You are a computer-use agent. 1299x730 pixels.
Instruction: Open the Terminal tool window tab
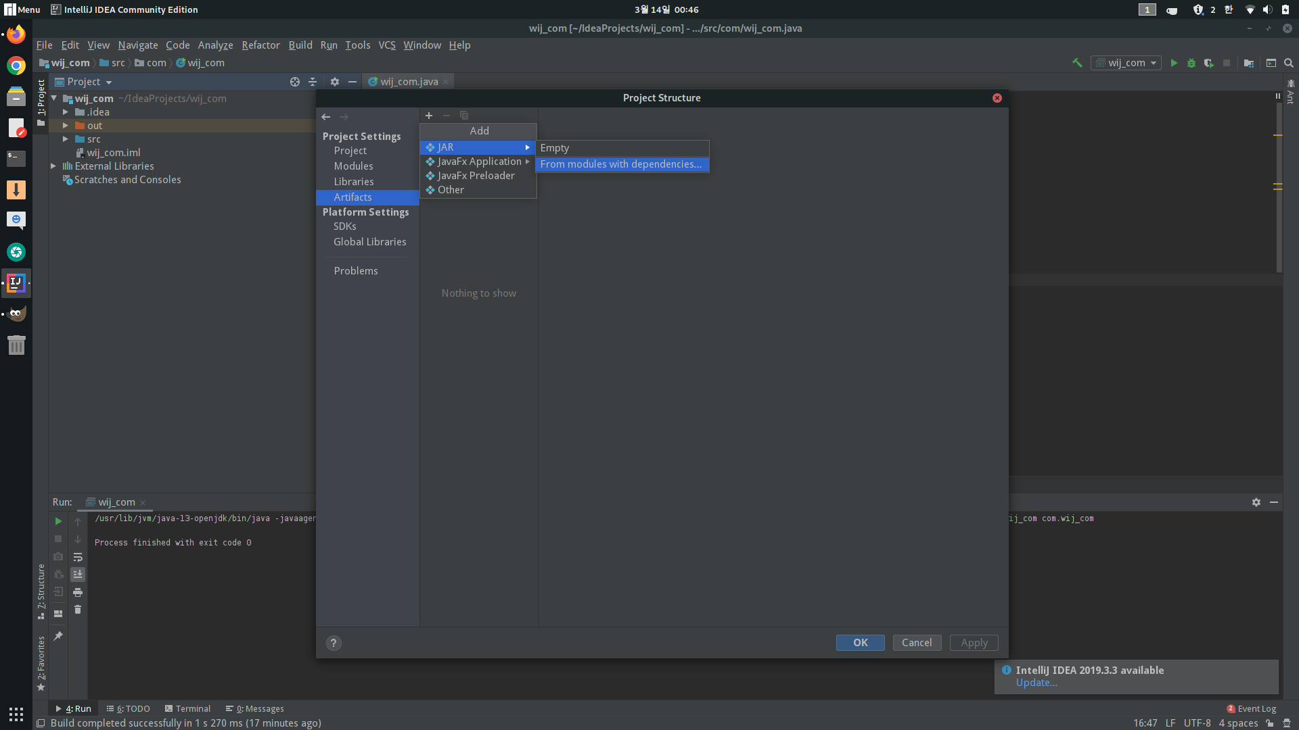(x=187, y=709)
